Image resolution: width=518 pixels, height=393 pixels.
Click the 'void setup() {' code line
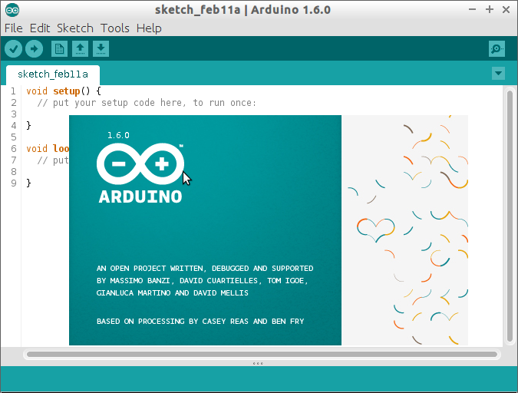click(x=64, y=91)
